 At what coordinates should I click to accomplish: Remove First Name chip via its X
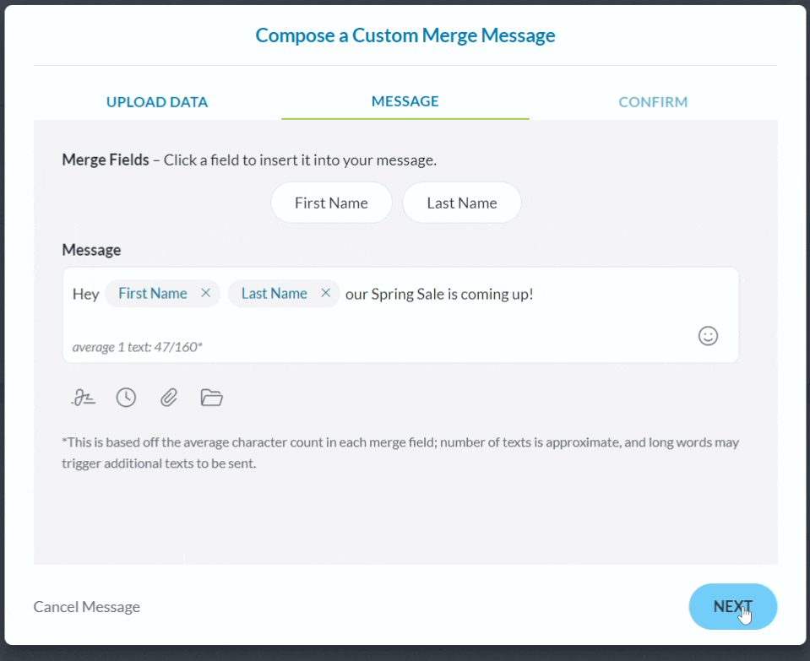tap(205, 294)
